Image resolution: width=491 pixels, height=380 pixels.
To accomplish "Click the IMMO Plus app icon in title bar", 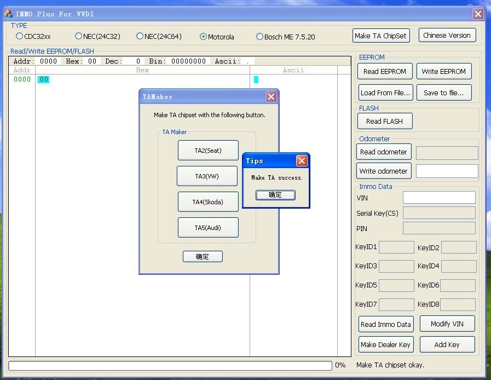I will (8, 14).
